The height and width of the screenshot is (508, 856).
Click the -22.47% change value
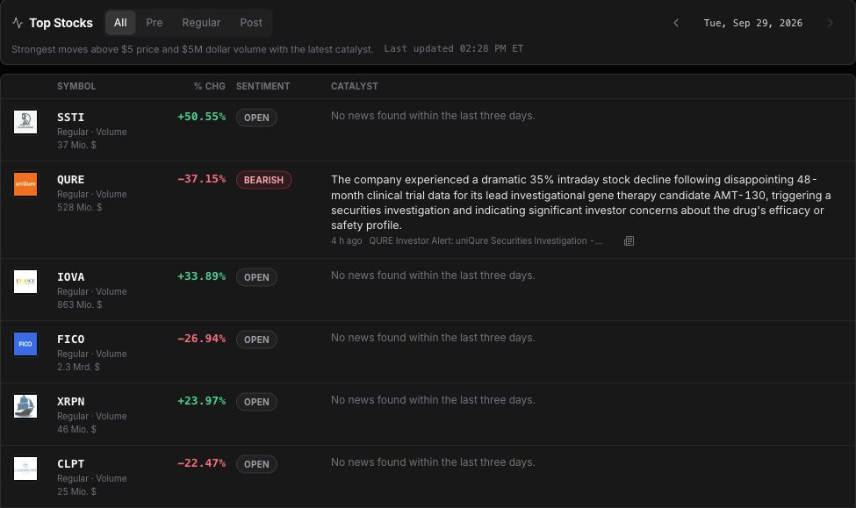coord(201,462)
